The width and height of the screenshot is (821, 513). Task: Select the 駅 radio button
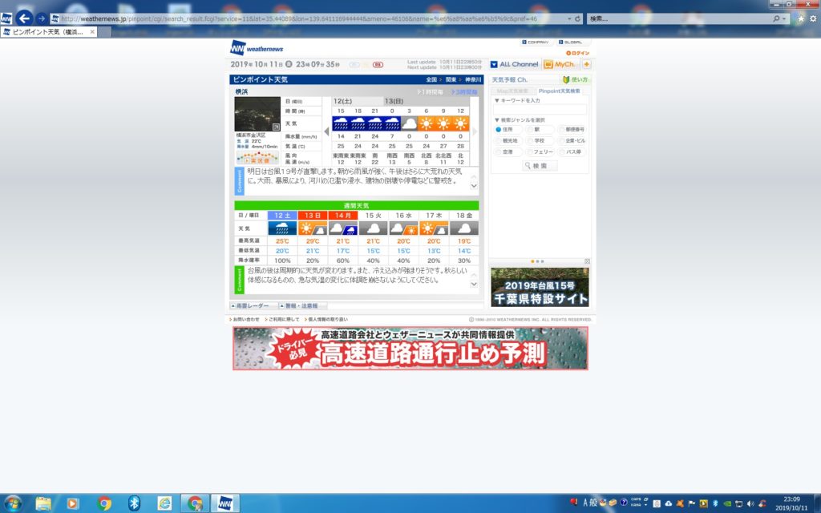click(x=528, y=129)
